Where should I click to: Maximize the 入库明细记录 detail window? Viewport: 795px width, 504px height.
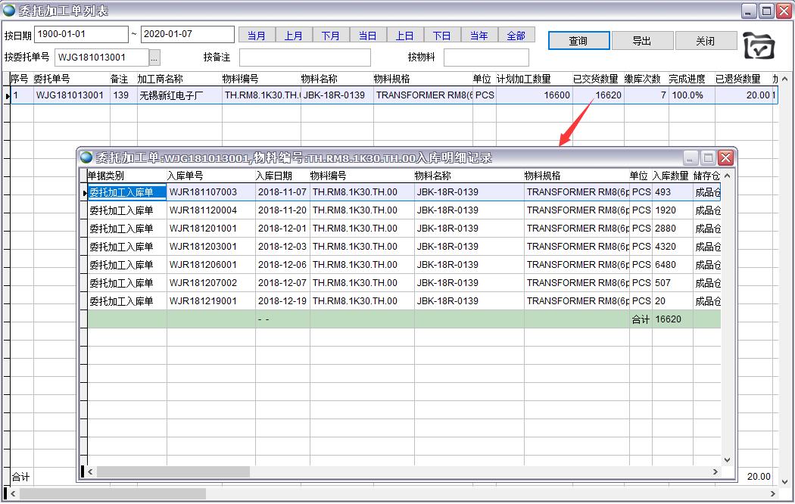[x=708, y=157]
